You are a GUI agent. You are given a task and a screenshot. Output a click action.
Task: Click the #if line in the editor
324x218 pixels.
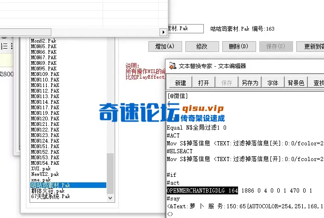(x=171, y=175)
